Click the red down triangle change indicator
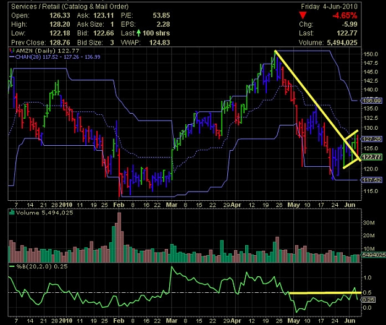Screen dimensions: 386x325 303,15
